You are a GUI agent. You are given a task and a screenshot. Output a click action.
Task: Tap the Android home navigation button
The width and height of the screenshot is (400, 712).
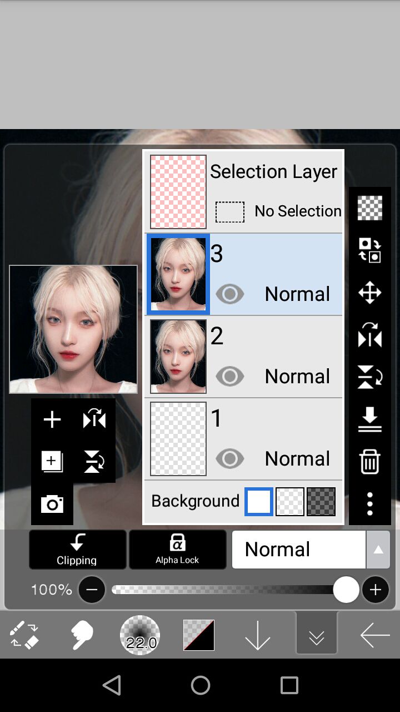pos(200,685)
